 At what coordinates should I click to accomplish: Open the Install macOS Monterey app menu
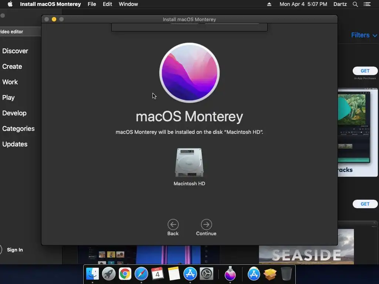50,4
